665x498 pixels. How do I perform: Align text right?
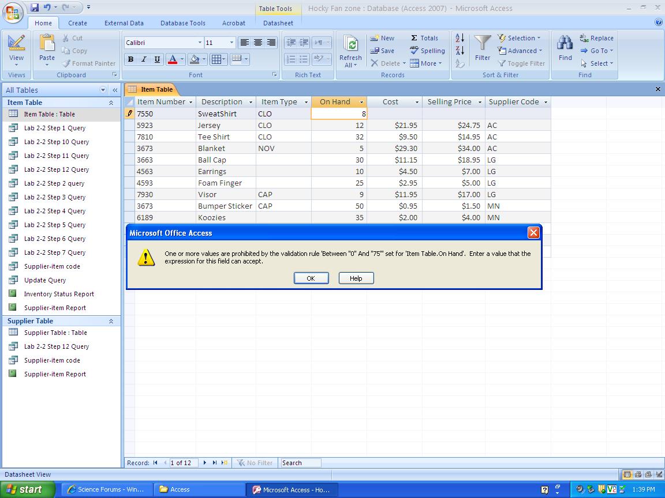pyautogui.click(x=271, y=42)
